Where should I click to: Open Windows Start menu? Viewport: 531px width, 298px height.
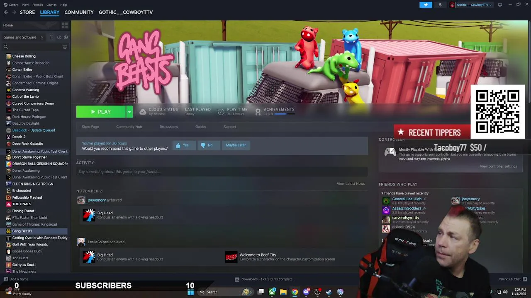click(190, 292)
